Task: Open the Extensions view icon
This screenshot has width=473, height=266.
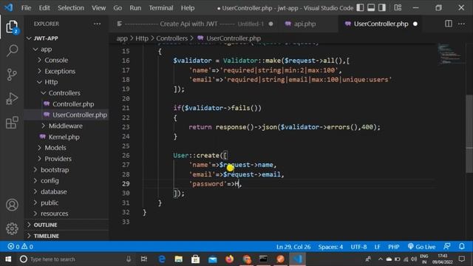Action: point(12,123)
